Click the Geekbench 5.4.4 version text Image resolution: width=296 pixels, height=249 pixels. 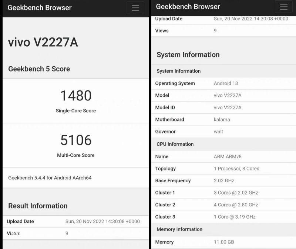pos(50,178)
